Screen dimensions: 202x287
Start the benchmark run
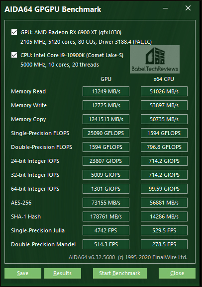pyautogui.click(x=120, y=273)
